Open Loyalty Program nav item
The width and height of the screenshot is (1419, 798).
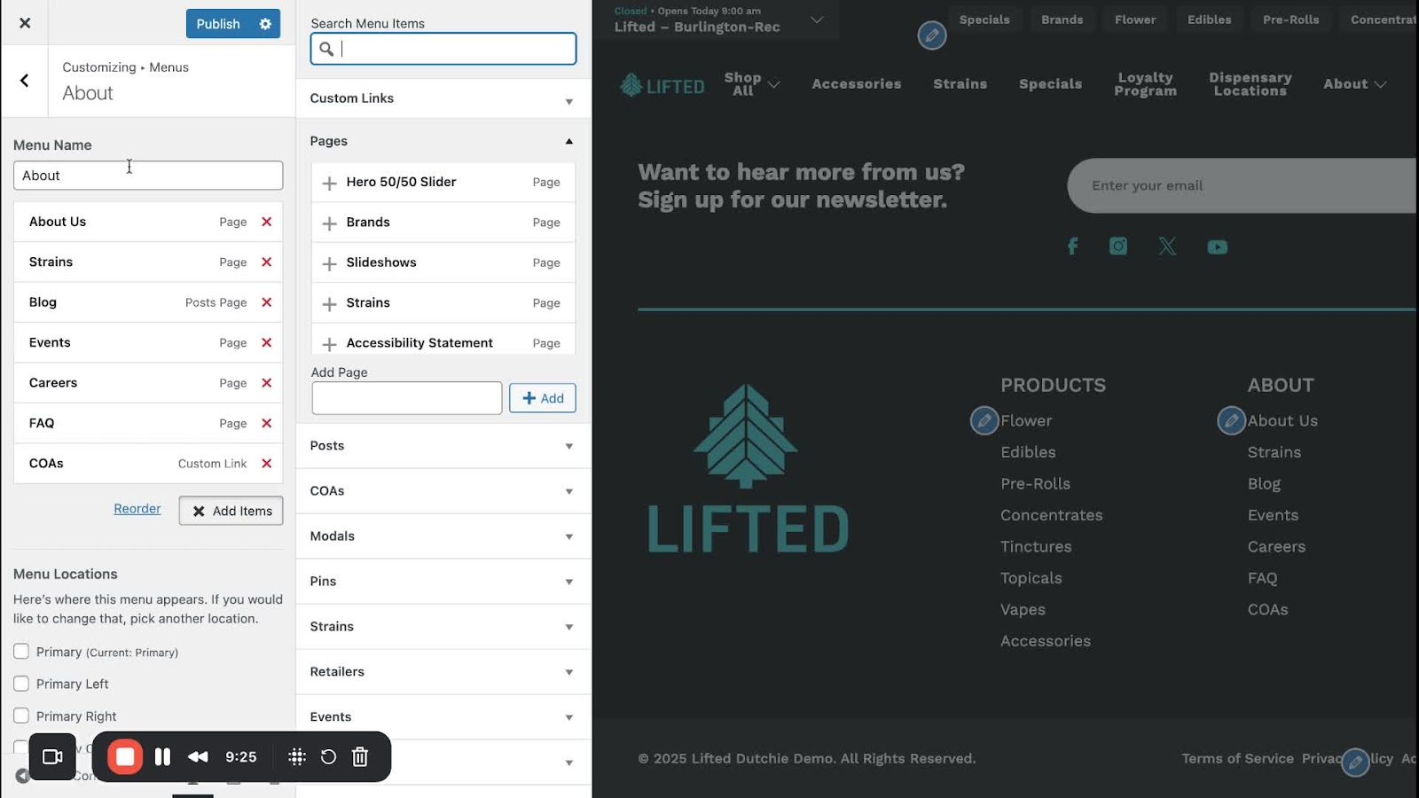1145,84
